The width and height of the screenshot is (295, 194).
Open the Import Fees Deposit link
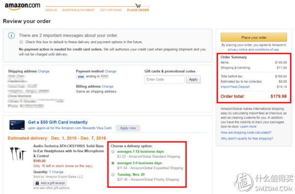pos(235,86)
